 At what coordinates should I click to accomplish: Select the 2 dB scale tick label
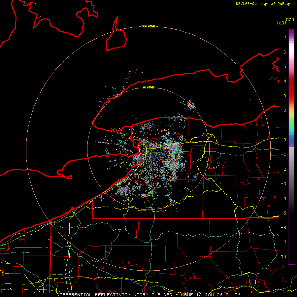[x=285, y=111]
